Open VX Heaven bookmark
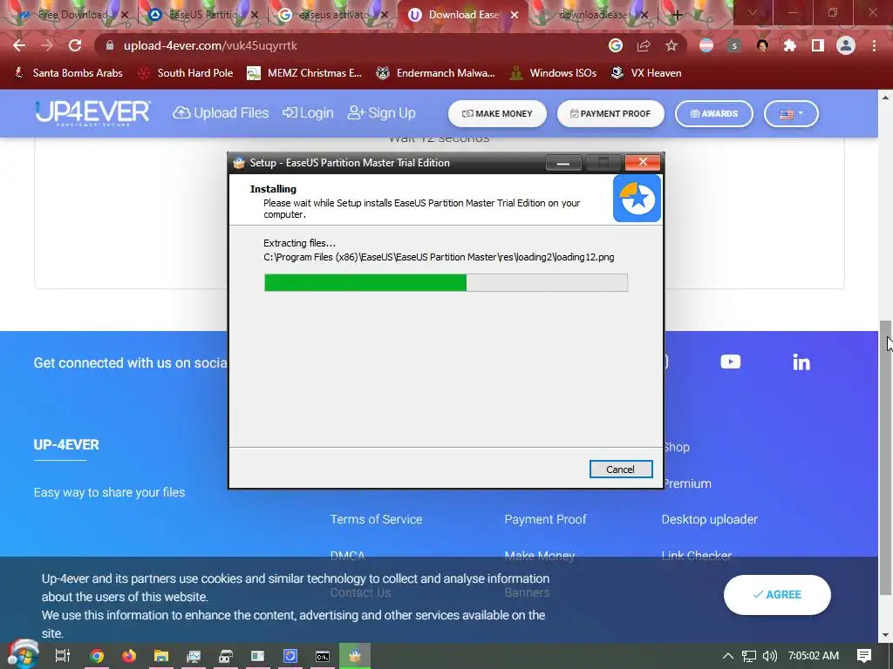The height and width of the screenshot is (669, 893). (646, 73)
